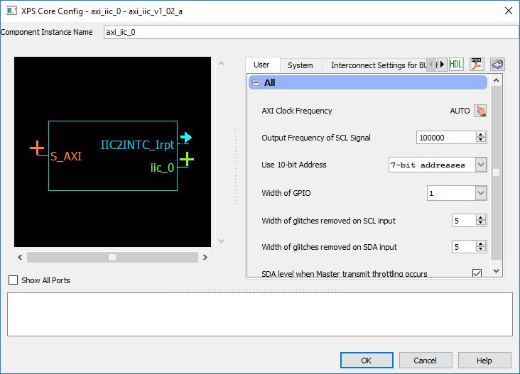Click the IIC2INTC_Irpt label in the diagram
The height and width of the screenshot is (374, 520).
pos(137,145)
